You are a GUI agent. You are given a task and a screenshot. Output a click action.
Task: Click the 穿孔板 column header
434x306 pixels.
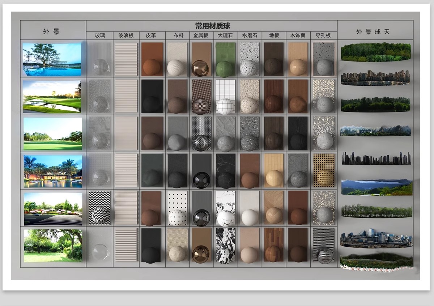pos(323,35)
